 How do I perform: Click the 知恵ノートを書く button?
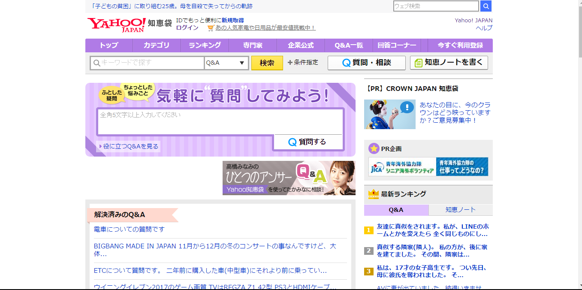tap(449, 63)
